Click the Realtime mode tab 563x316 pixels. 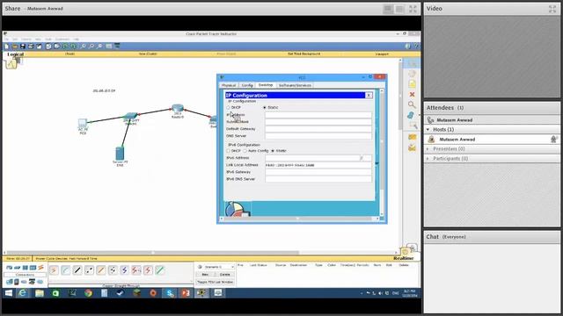coord(404,258)
